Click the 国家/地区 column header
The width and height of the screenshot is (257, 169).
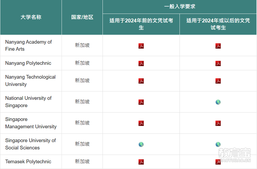82,17
